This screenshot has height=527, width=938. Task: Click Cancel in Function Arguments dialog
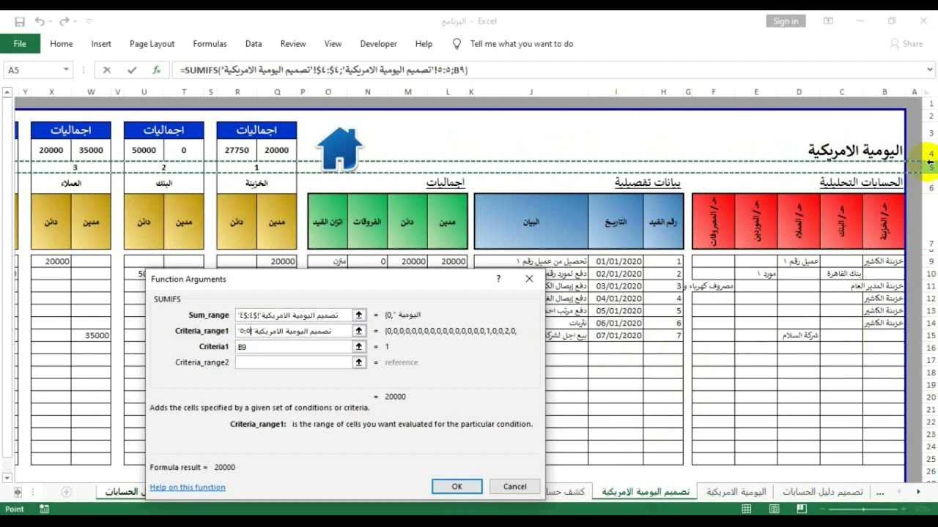pos(514,487)
